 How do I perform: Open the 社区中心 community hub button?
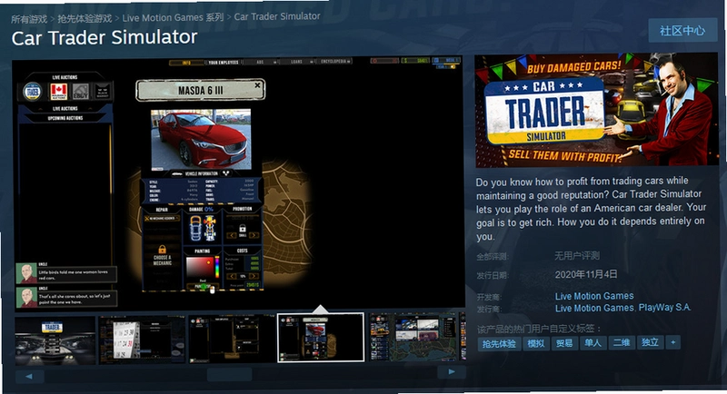point(682,31)
